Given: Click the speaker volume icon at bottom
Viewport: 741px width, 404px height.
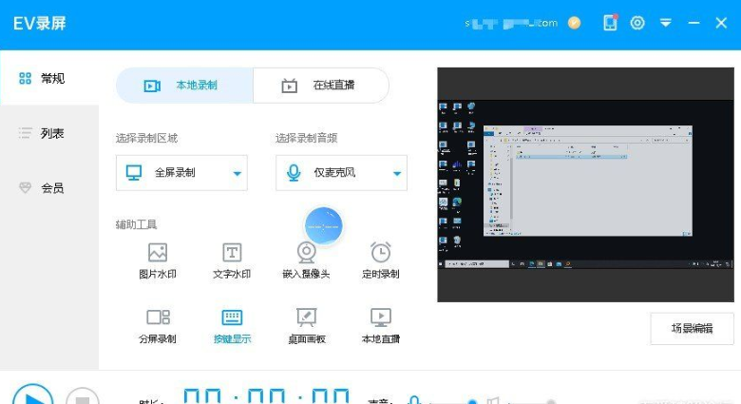Looking at the screenshot, I should (x=493, y=401).
